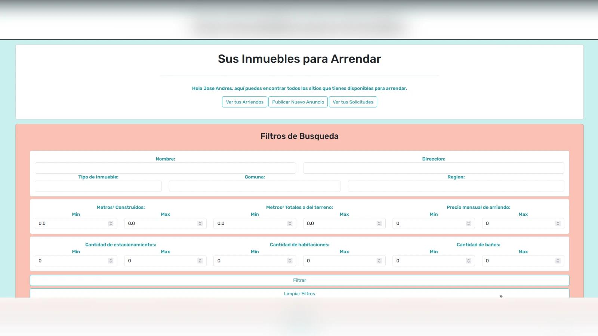
Task: Decrease Max of Cantidad de baños
Action: [558, 262]
